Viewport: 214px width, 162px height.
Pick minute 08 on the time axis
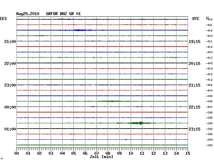108,153
